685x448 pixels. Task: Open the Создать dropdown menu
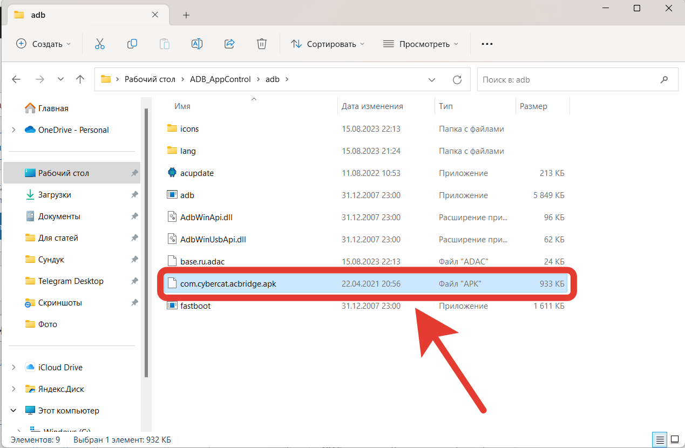coord(44,44)
